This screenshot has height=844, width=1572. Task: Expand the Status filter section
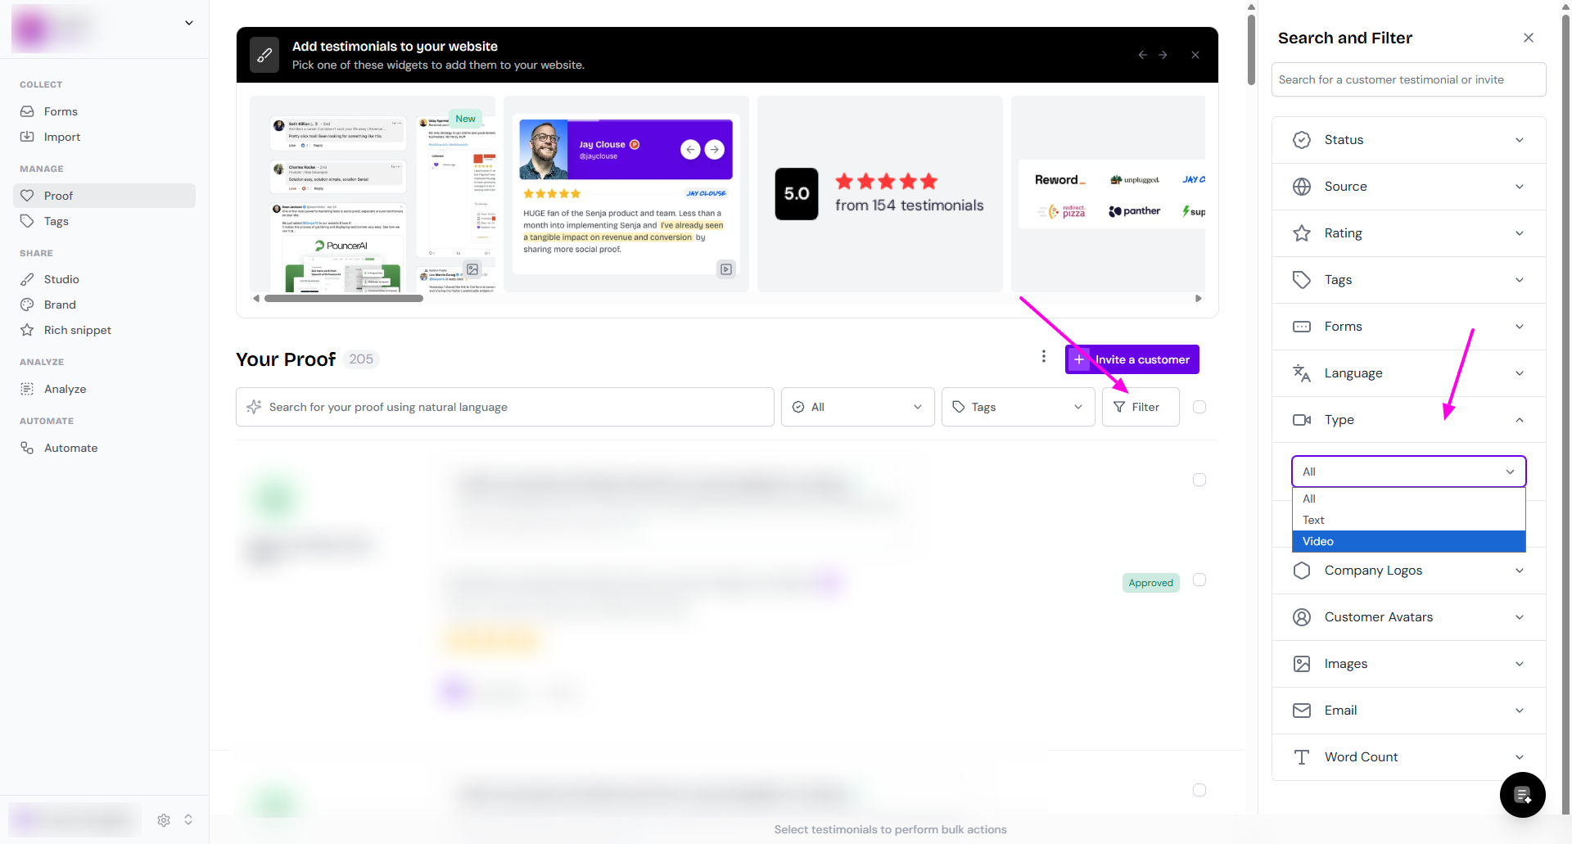[1408, 140]
